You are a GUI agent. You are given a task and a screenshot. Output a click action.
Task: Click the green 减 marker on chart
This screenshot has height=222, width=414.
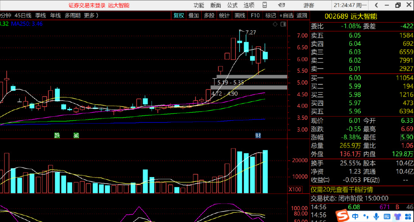tap(76, 135)
